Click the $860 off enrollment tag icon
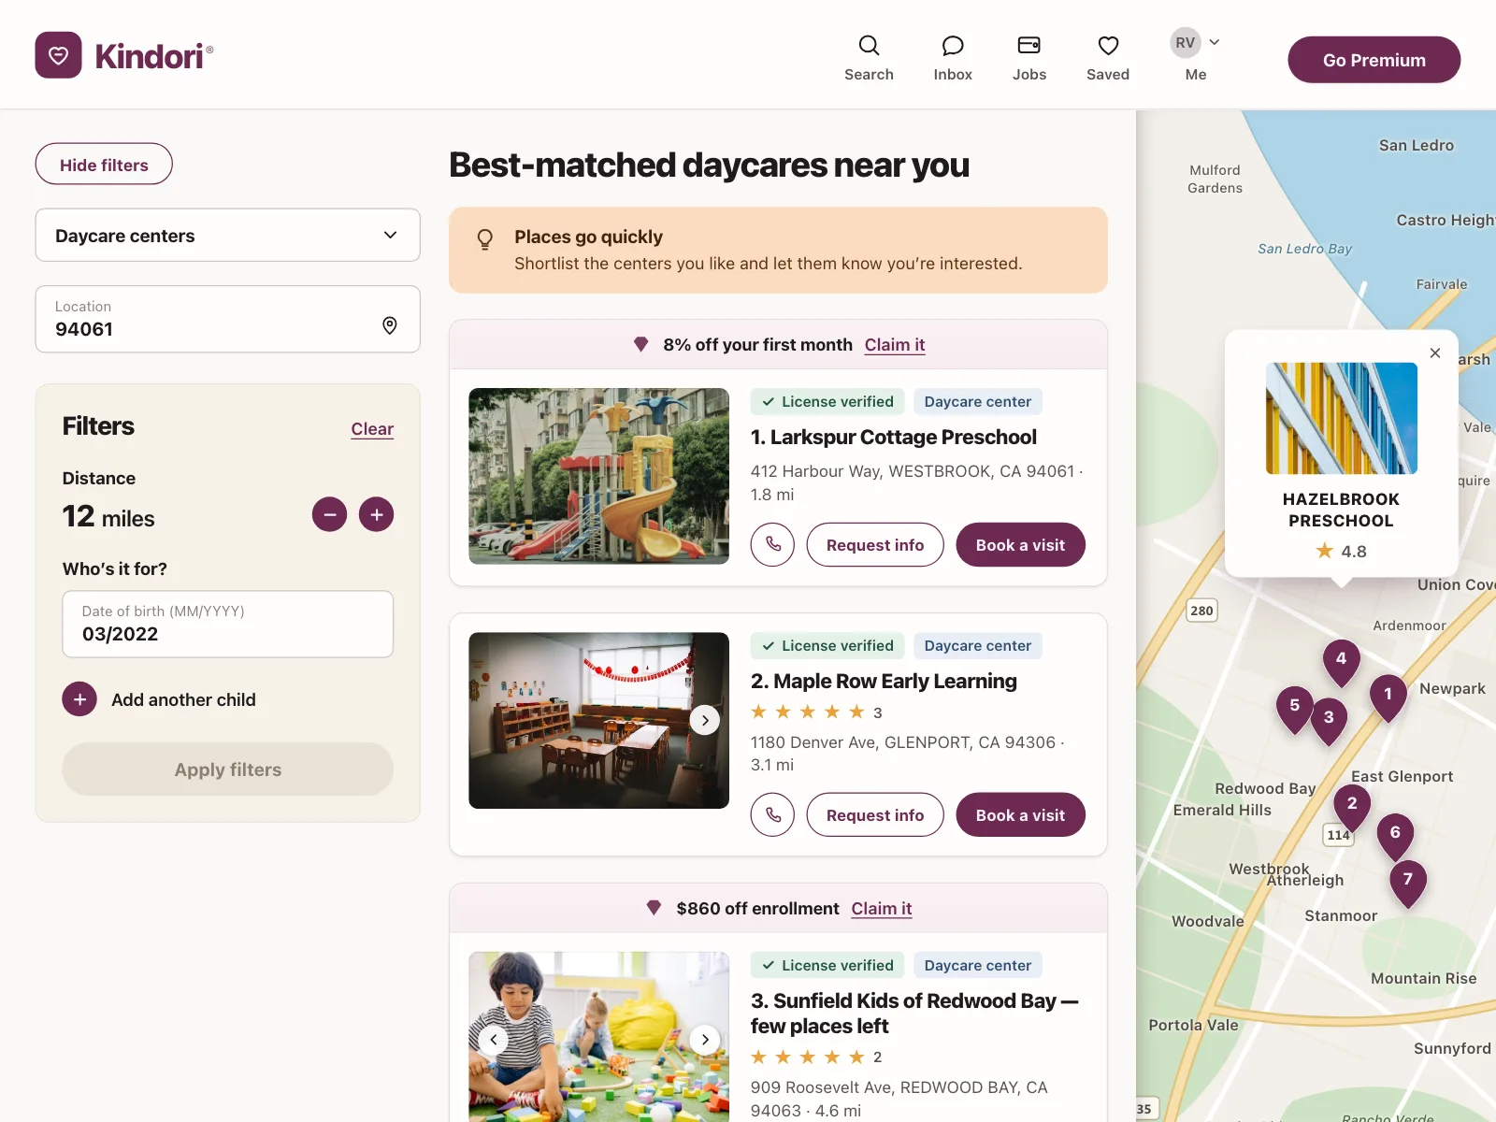Viewport: 1496px width, 1122px height. (x=654, y=908)
